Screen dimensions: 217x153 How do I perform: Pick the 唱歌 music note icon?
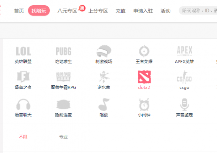[104, 104]
